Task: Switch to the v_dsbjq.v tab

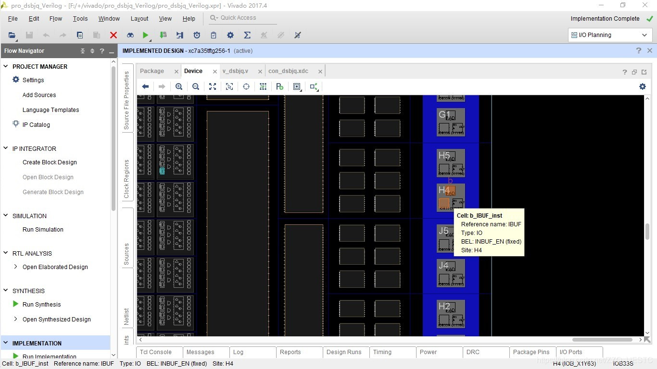Action: 235,71
